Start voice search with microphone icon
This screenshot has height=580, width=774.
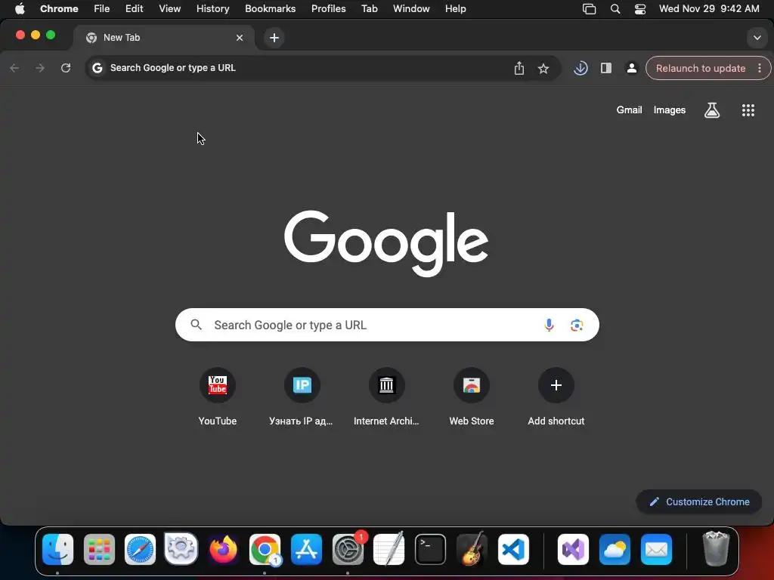(x=549, y=325)
